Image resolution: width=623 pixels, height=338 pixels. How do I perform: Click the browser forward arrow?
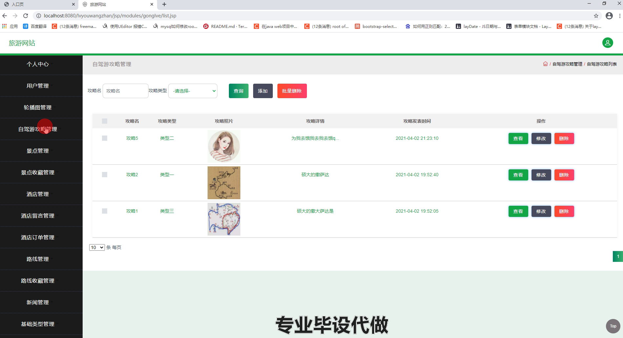(x=15, y=16)
